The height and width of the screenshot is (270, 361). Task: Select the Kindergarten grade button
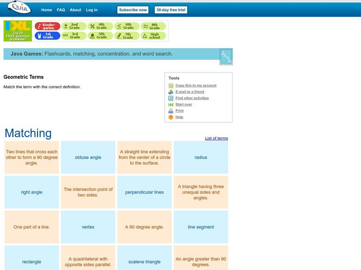(x=47, y=26)
